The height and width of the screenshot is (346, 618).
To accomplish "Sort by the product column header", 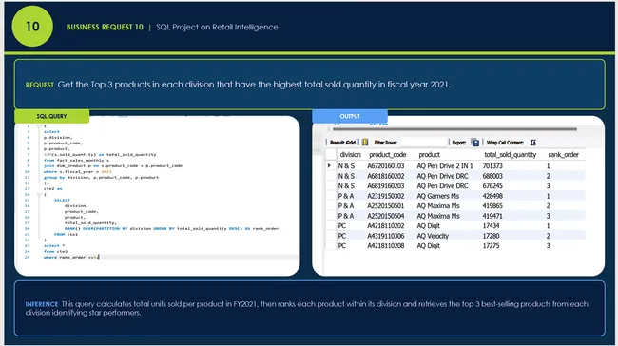I will (429, 155).
